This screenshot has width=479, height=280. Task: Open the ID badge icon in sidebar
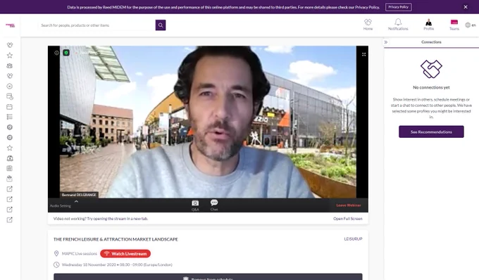(x=10, y=158)
